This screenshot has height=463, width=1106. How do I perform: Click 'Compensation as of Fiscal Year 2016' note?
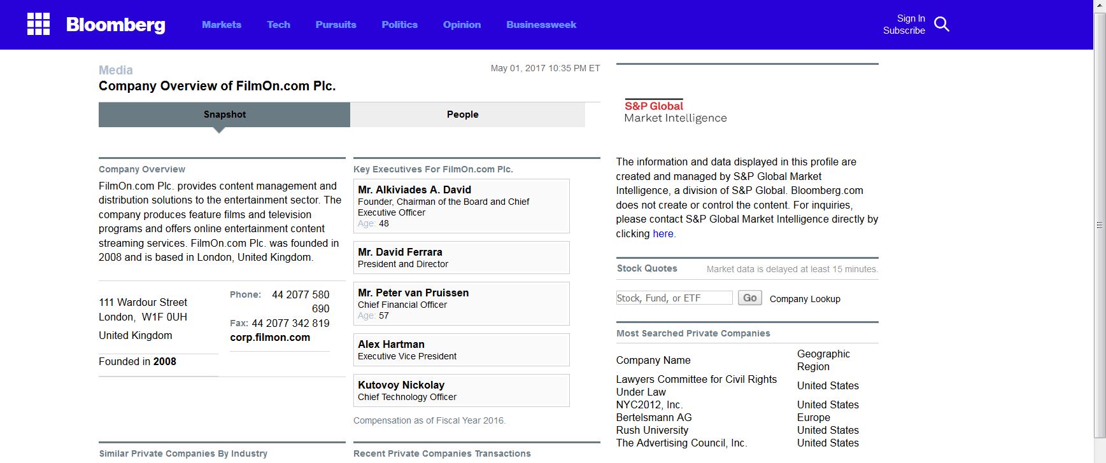(x=429, y=420)
